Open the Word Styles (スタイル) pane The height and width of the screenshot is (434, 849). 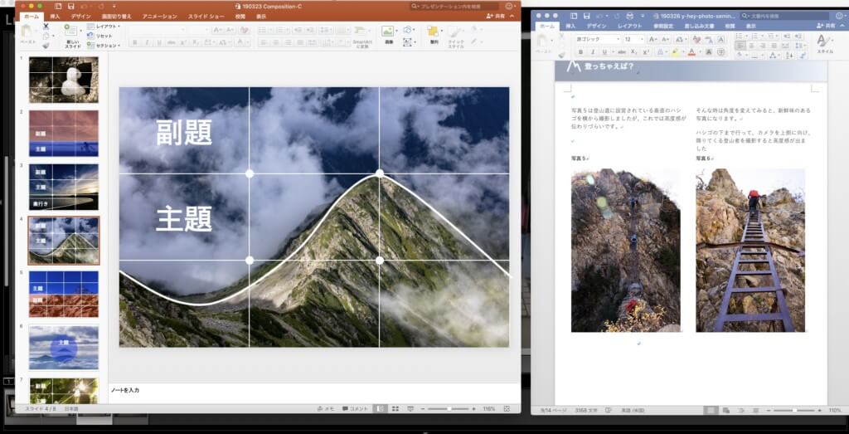[x=825, y=43]
